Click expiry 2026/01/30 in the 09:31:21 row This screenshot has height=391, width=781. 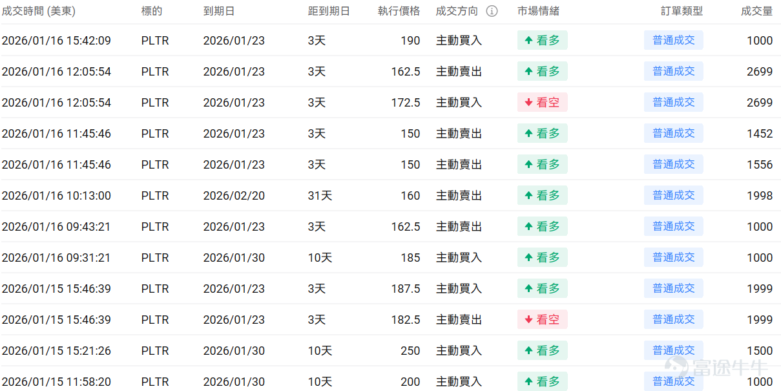(x=234, y=258)
